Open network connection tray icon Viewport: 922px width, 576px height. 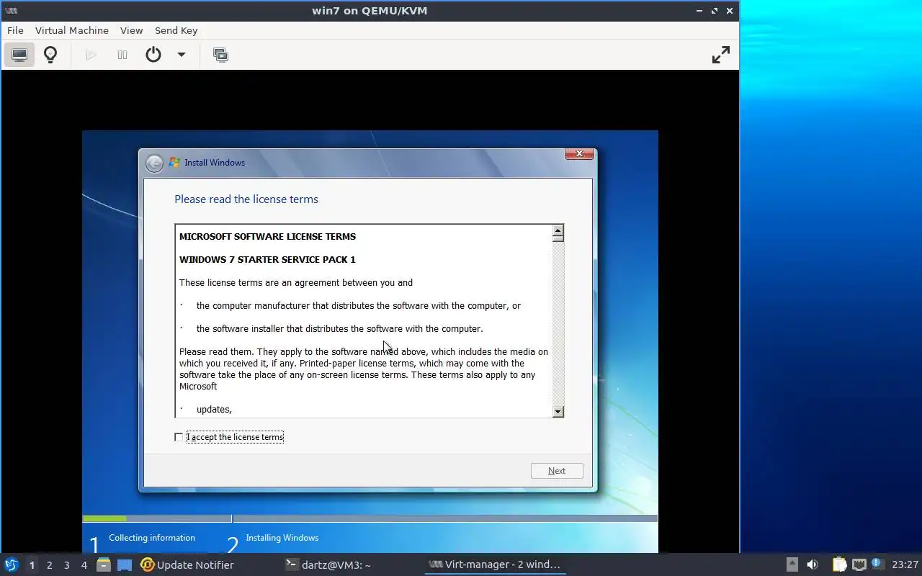point(859,565)
